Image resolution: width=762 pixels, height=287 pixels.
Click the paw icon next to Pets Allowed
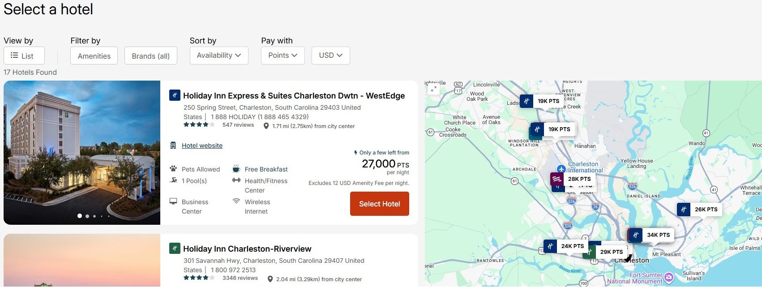[x=174, y=169]
